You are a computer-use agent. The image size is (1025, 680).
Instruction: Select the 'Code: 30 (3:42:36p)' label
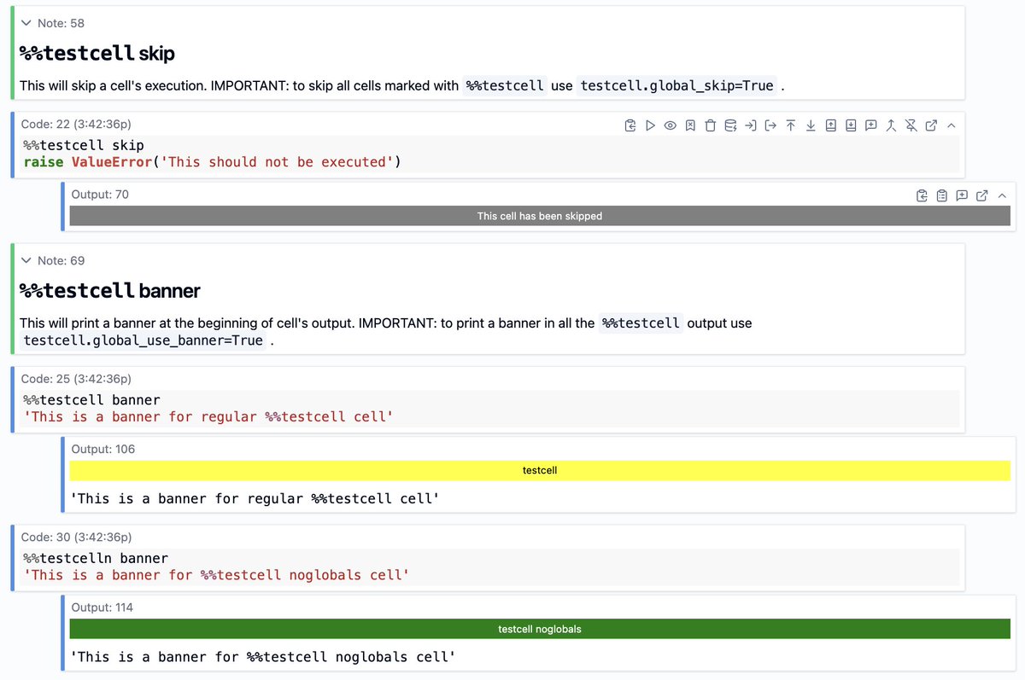pos(76,537)
